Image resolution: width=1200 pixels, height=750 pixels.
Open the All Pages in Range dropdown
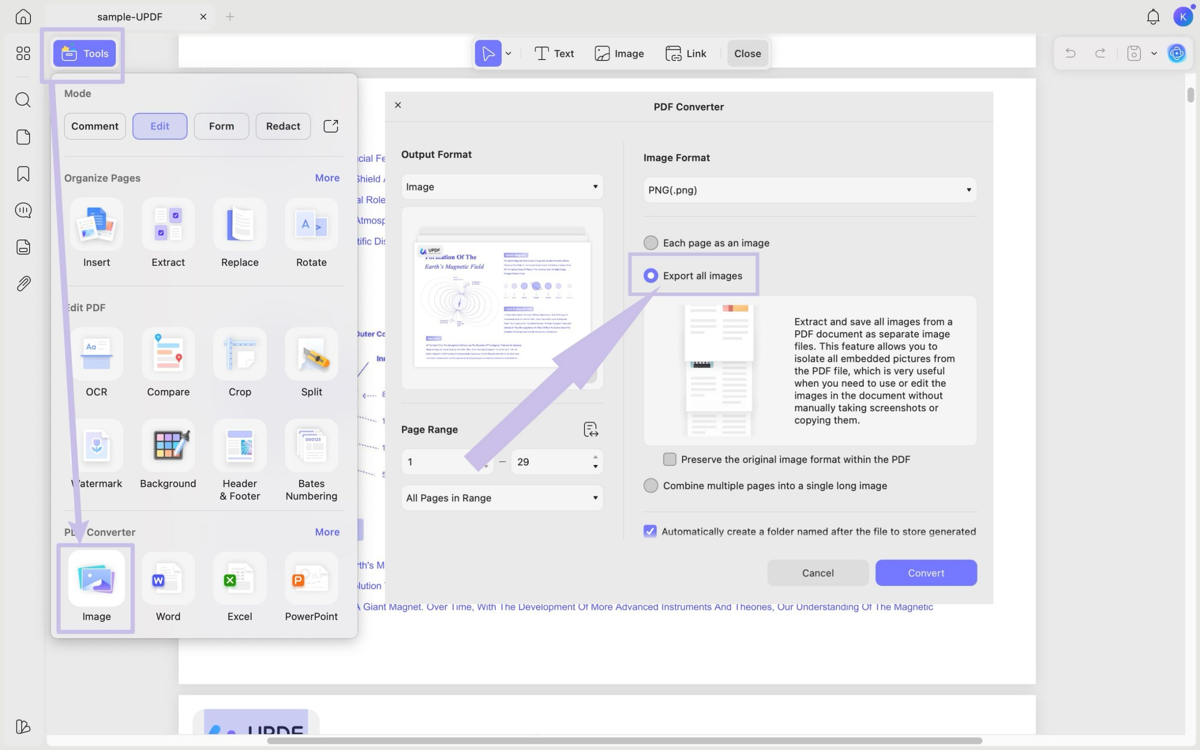click(502, 498)
